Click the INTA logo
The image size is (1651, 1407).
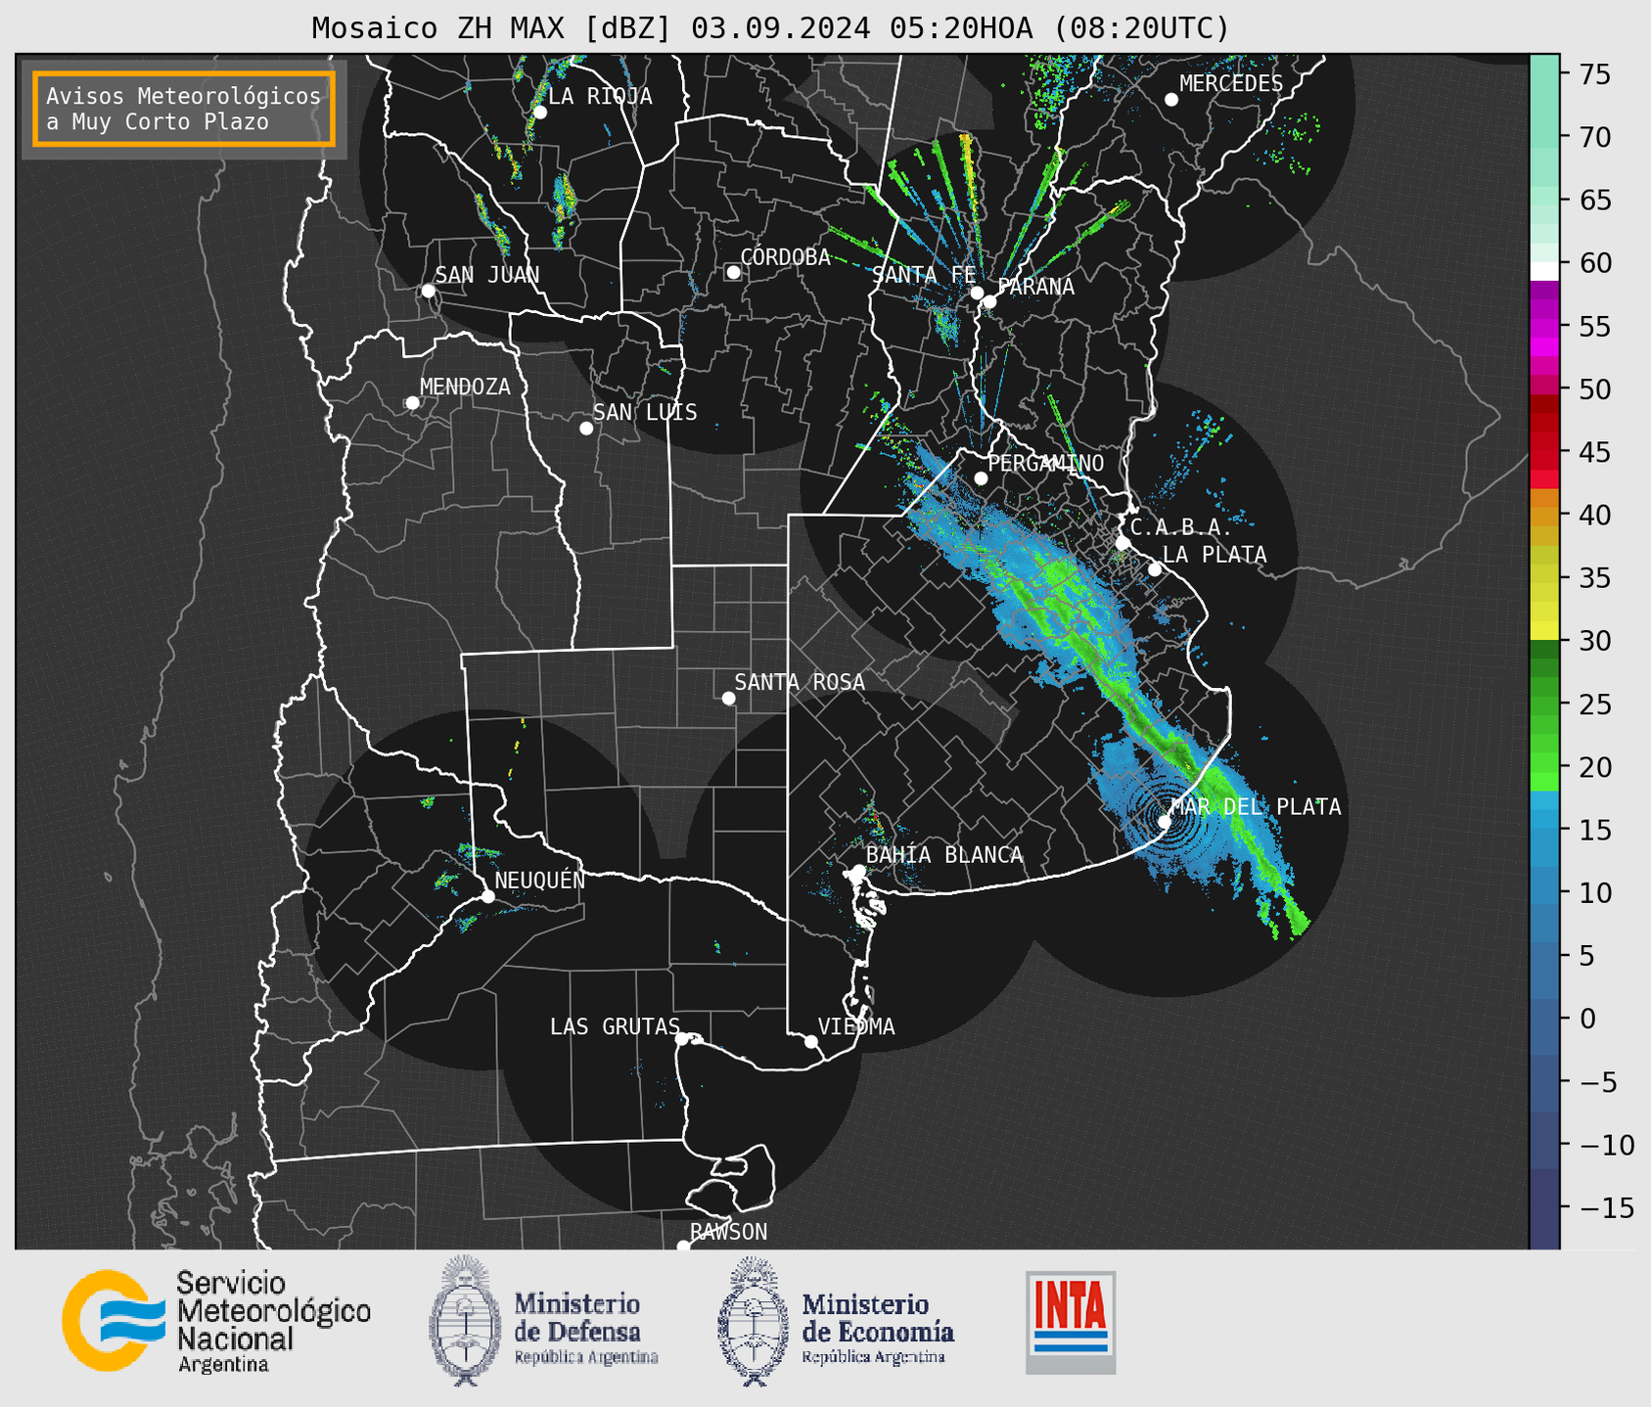(1071, 1323)
